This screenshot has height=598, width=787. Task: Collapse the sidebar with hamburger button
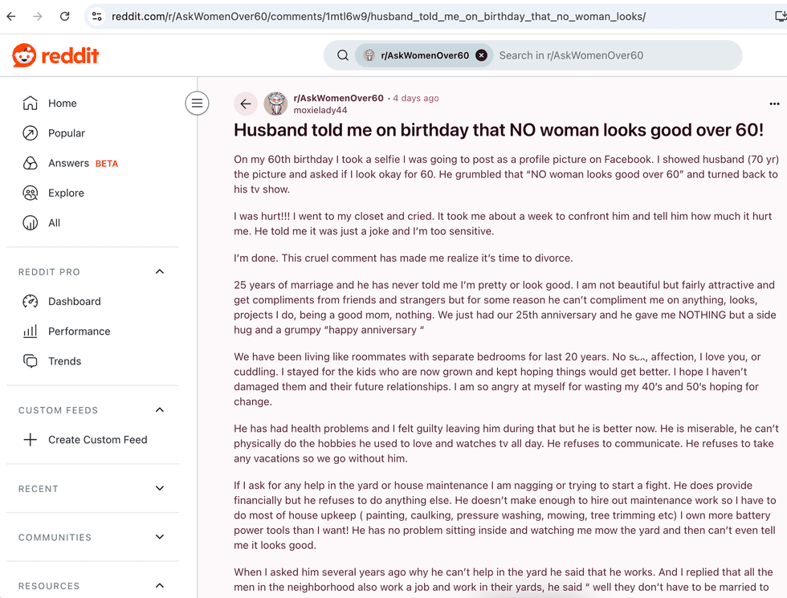click(198, 104)
